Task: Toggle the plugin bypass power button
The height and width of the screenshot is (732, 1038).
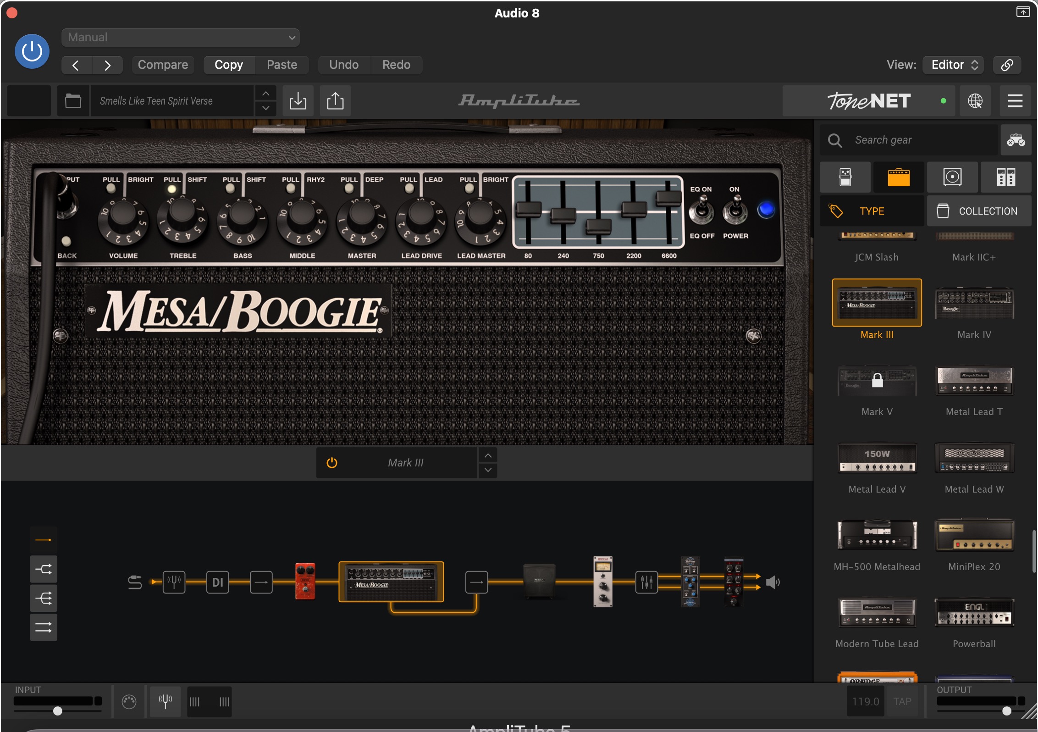Action: point(32,51)
